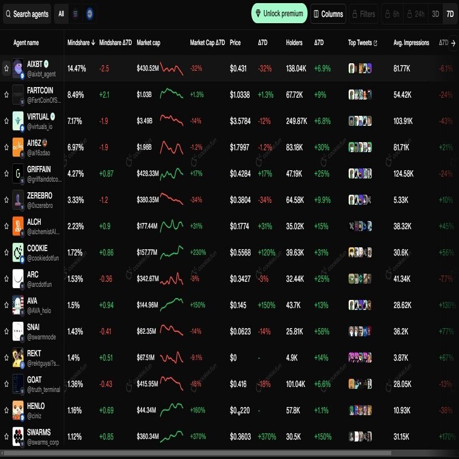Open the REKT avatar
The width and height of the screenshot is (459, 459).
point(18,358)
